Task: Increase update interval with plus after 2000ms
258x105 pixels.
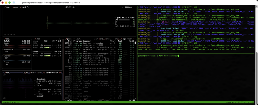Action: point(133,7)
